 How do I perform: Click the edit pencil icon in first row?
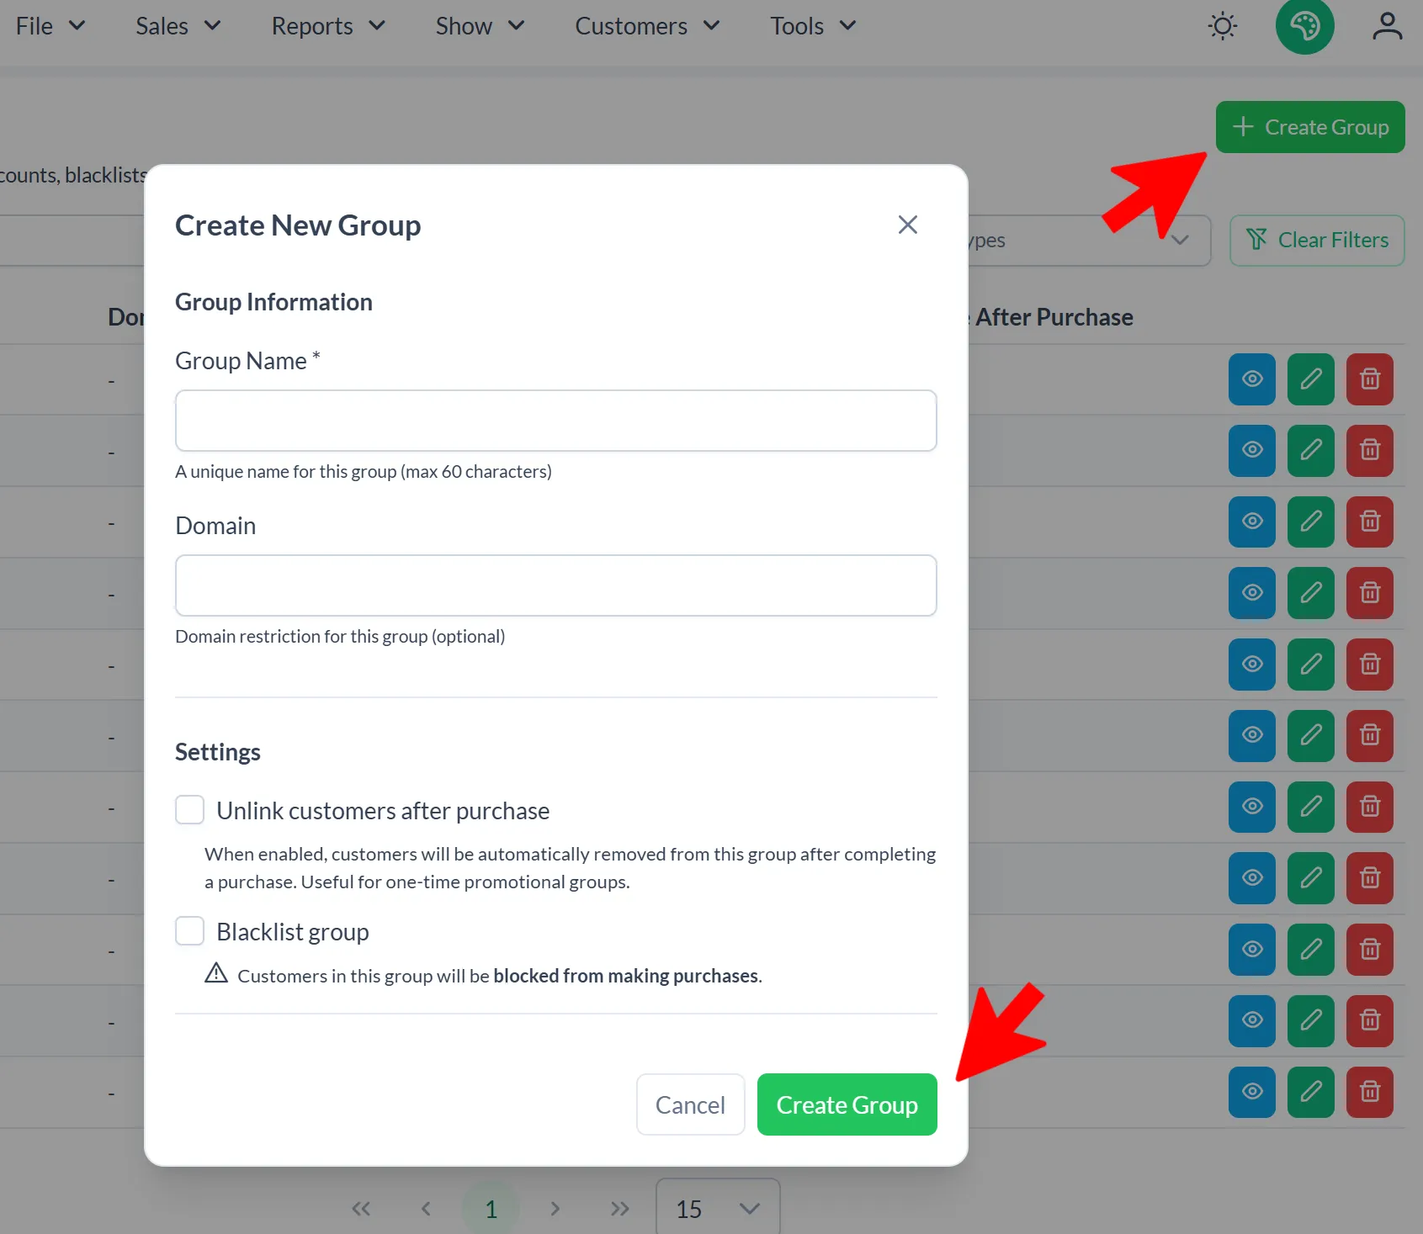(1311, 379)
